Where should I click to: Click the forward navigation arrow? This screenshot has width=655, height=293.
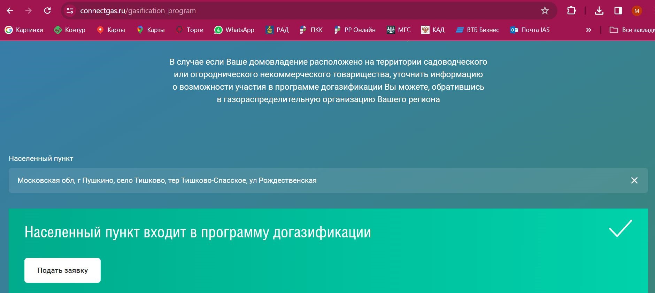coord(29,11)
